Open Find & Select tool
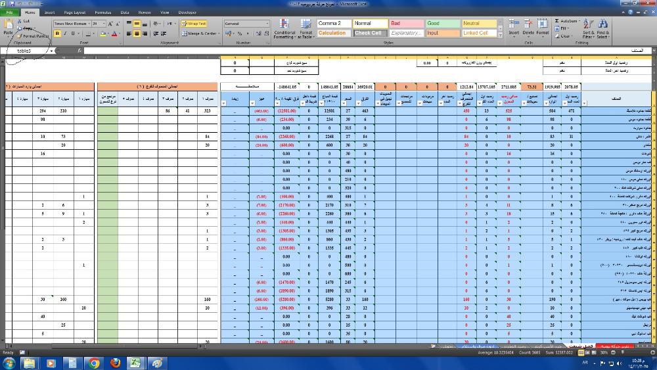Image resolution: width=657 pixels, height=370 pixels. (603, 28)
